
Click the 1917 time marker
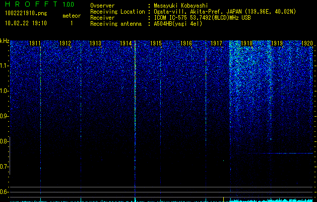[x=216, y=43]
